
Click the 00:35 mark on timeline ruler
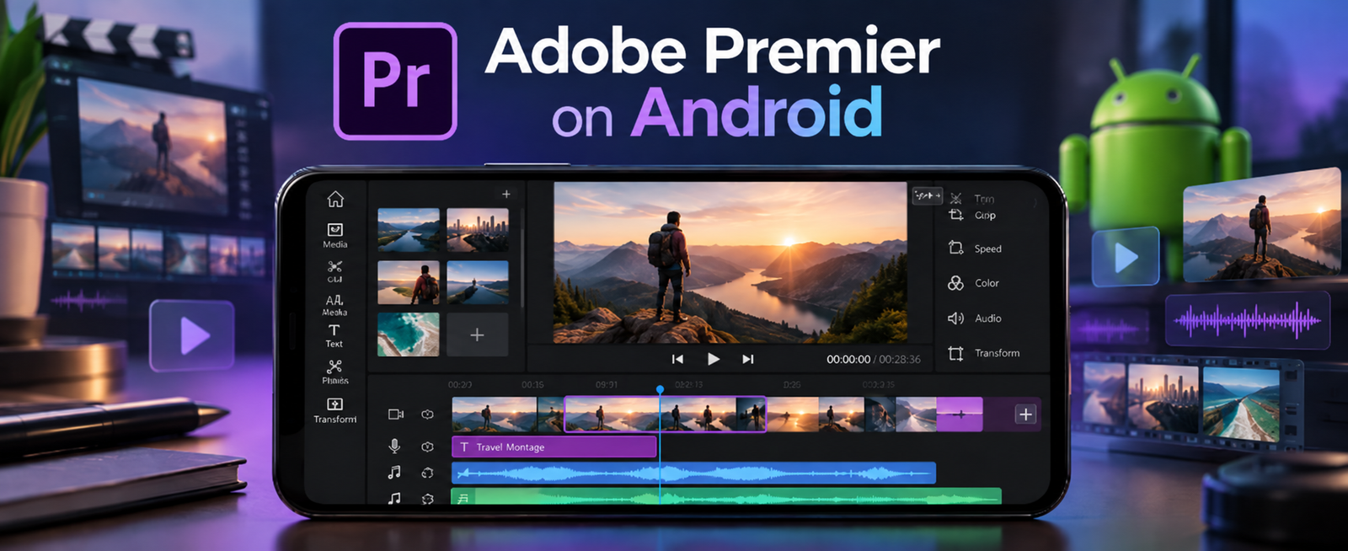click(532, 384)
